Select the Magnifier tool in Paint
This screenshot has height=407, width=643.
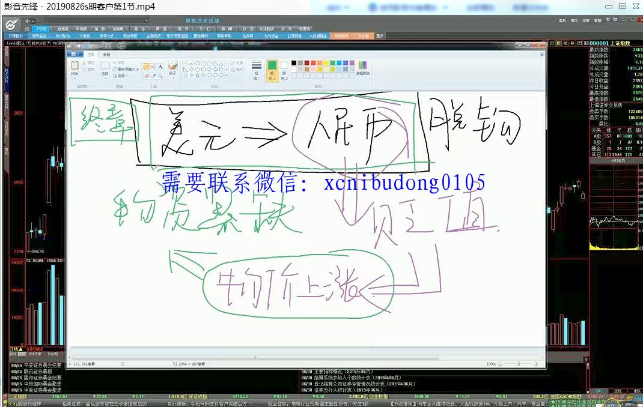[x=160, y=76]
